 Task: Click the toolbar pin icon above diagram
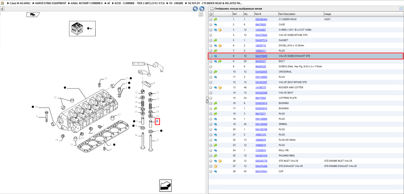2,9
